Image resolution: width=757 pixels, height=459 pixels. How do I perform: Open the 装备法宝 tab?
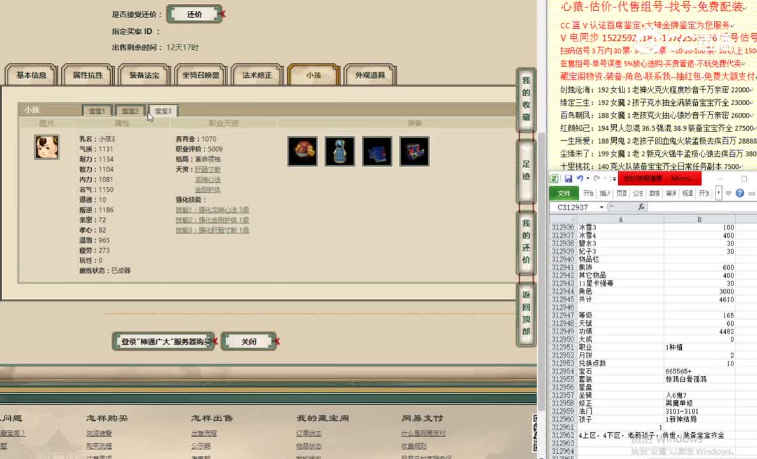[x=143, y=74]
